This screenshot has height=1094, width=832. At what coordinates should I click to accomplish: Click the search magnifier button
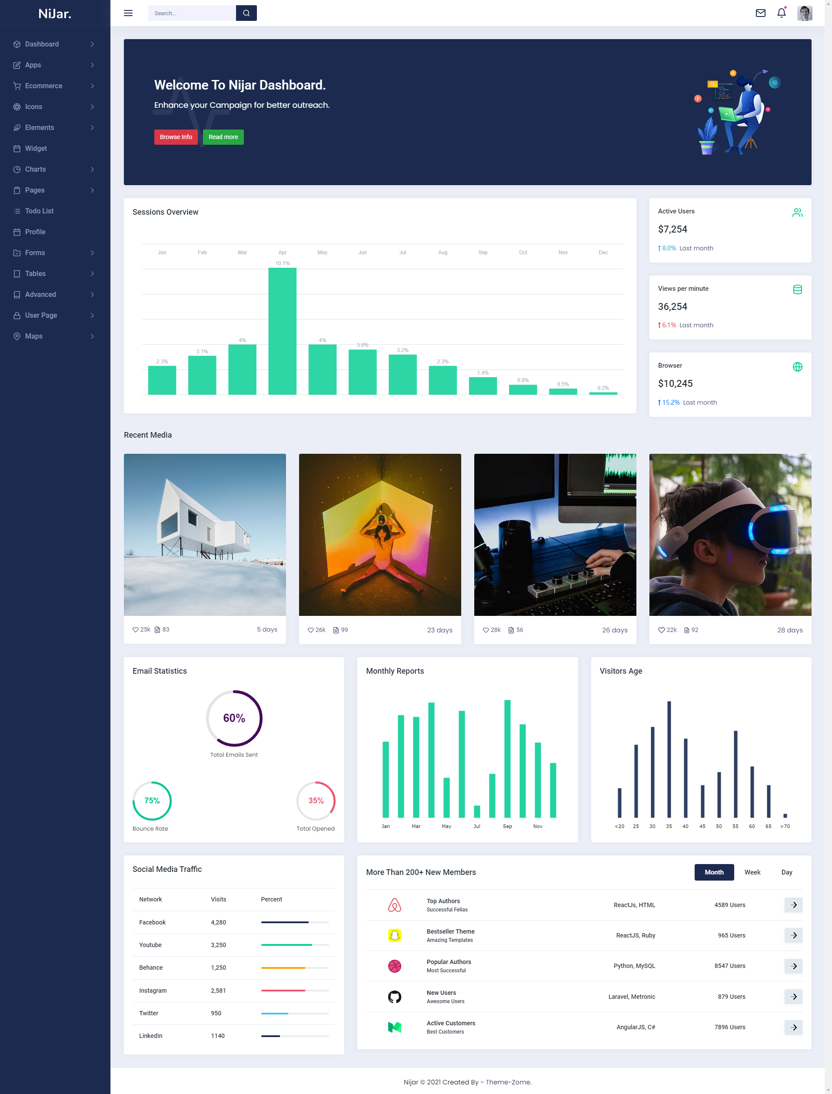246,13
